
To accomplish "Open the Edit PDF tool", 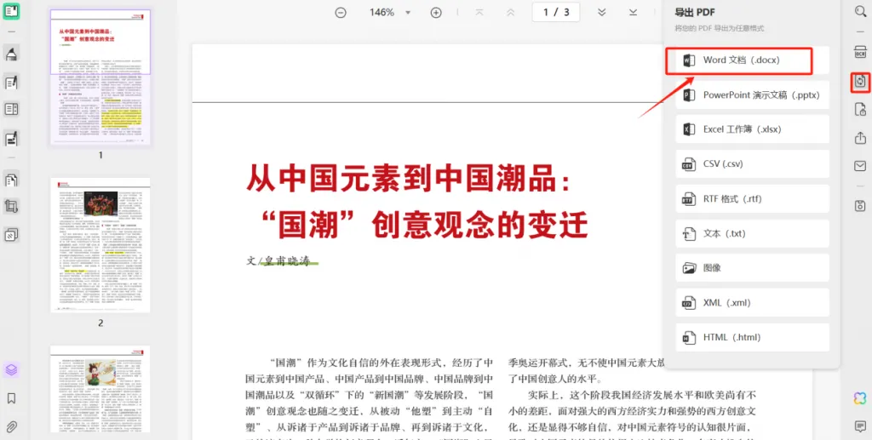I will tap(11, 83).
